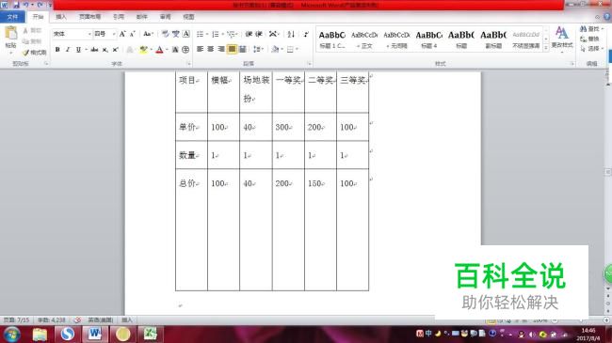612x343 pixels.
Task: Apply the 副标题 style
Action: pyautogui.click(x=493, y=39)
